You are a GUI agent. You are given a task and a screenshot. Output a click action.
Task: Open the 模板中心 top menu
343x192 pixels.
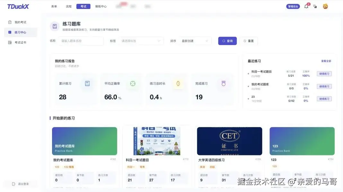point(101,6)
